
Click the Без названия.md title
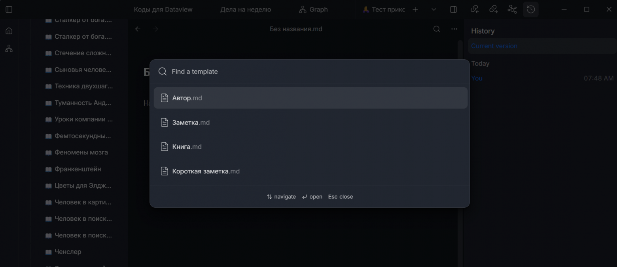(x=296, y=29)
